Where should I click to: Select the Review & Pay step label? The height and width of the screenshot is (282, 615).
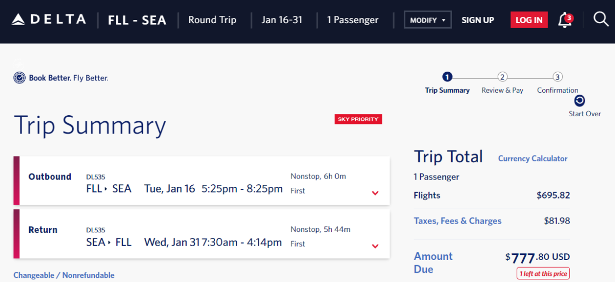click(502, 90)
